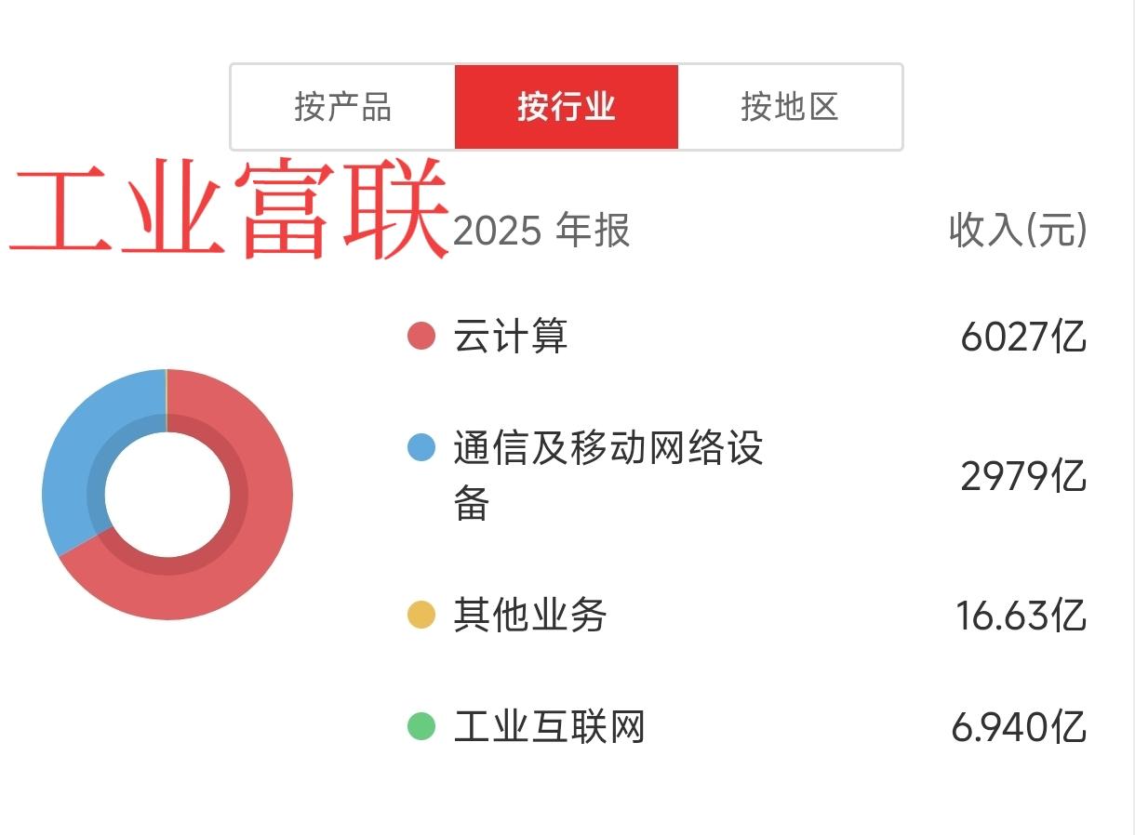Click the yellow 其他业务 legend dot
This screenshot has height=835, width=1135.
(421, 615)
